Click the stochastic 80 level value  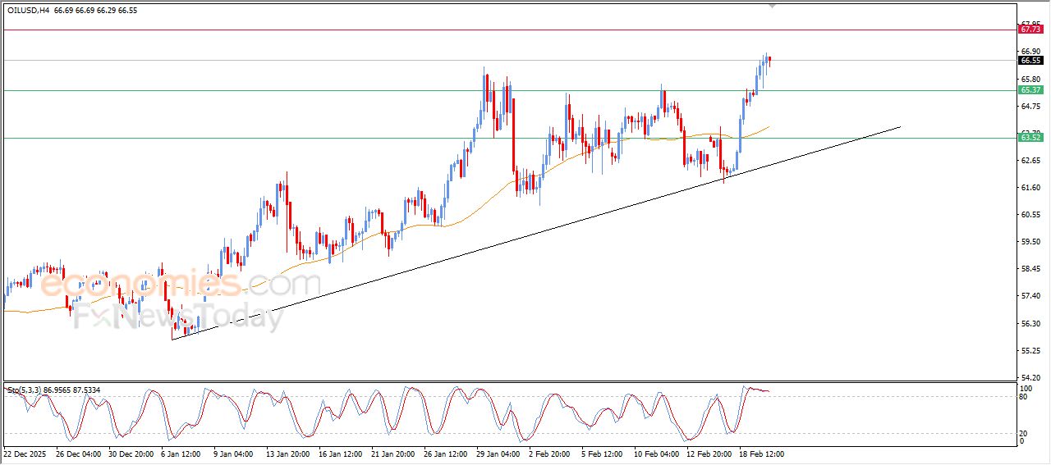click(x=1024, y=397)
